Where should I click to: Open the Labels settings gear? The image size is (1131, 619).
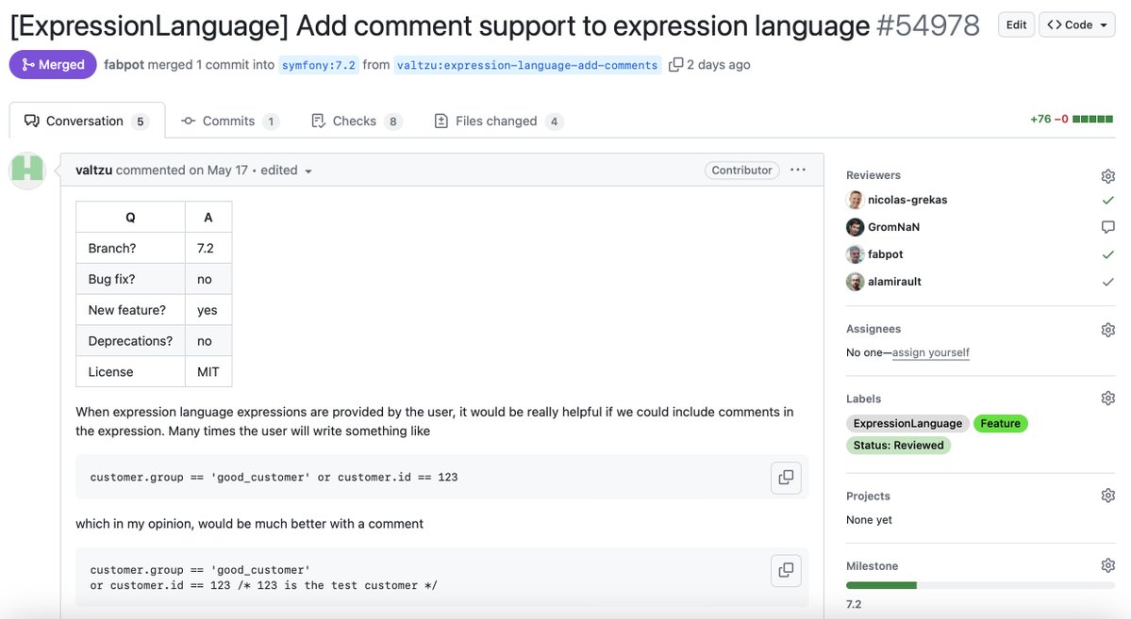click(1108, 399)
